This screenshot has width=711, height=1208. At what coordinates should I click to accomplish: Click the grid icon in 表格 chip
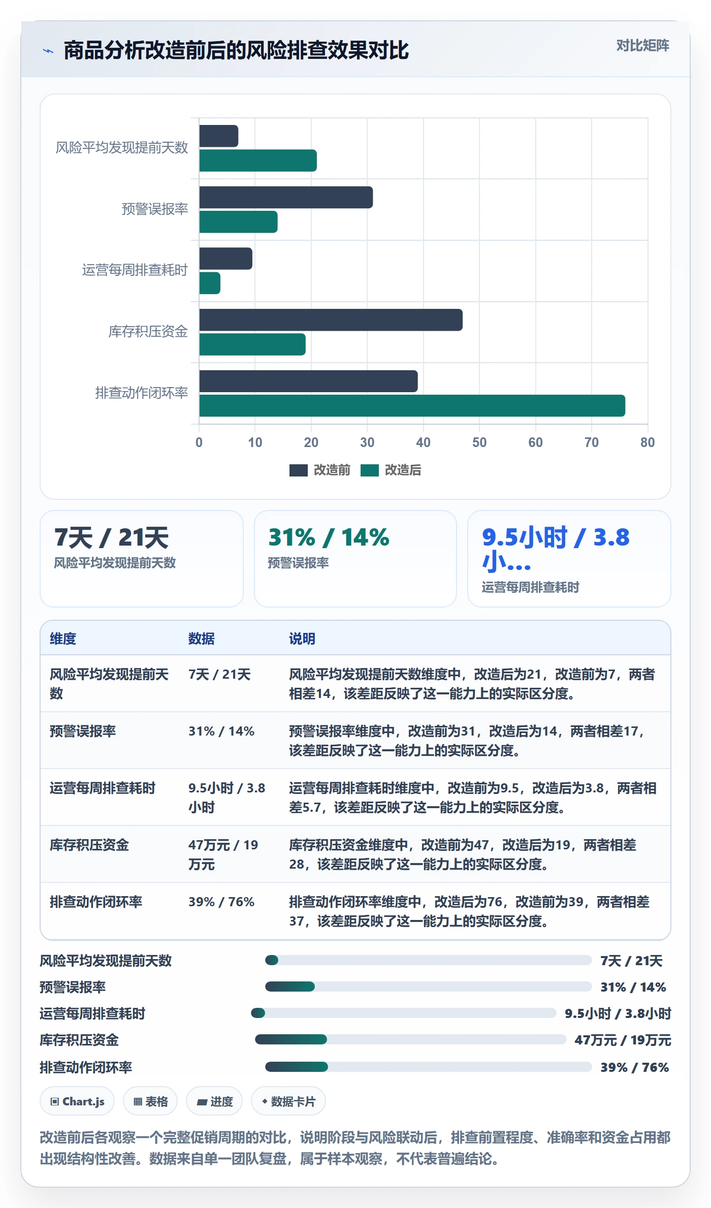click(x=138, y=1102)
